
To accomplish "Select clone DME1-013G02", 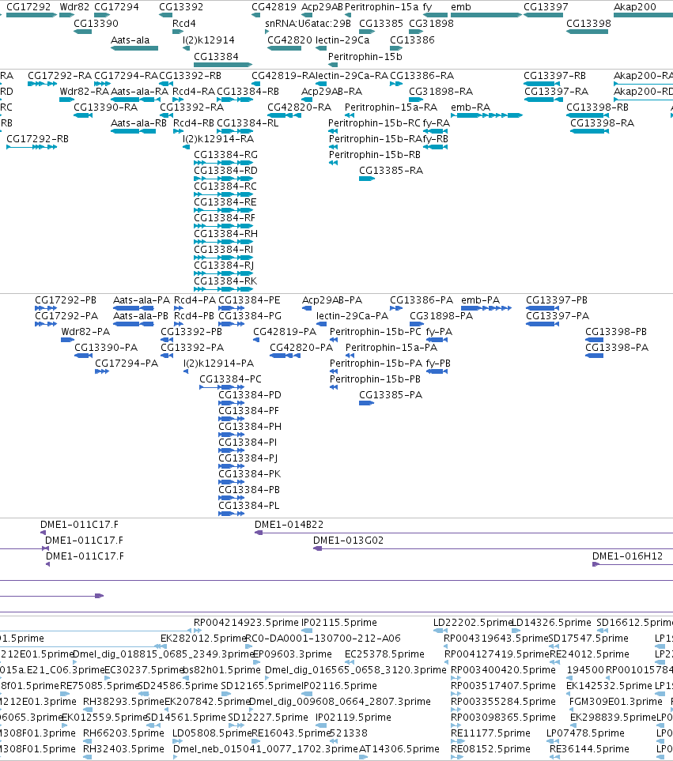I will click(493, 548).
